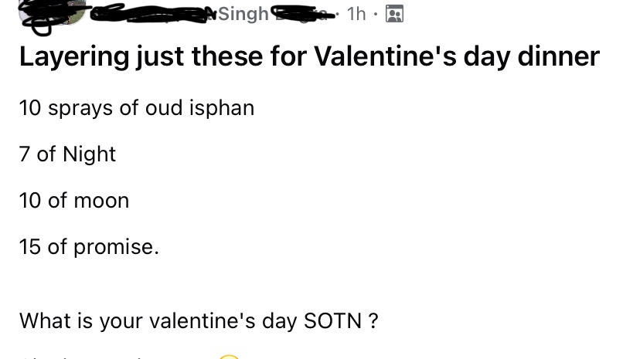
Task: Select the Layering just these post headline
Action: click(309, 56)
